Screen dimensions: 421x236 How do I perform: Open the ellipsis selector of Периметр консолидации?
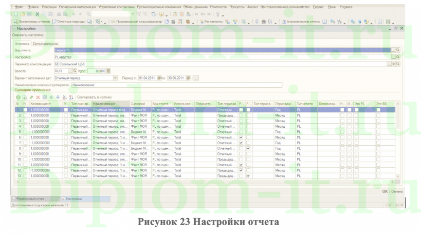(x=389, y=64)
